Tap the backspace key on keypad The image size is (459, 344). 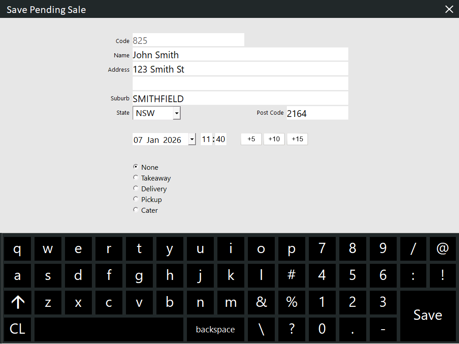click(215, 329)
